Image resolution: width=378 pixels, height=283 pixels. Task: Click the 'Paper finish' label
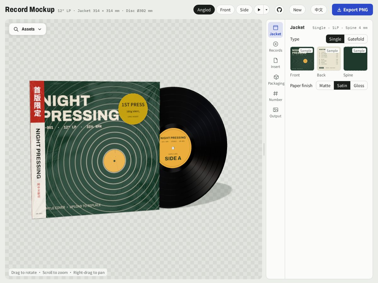coord(301,86)
